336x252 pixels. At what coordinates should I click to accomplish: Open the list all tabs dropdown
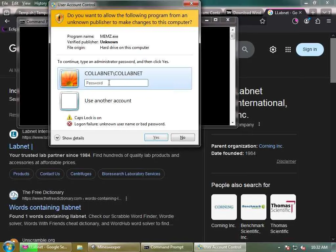point(326,13)
